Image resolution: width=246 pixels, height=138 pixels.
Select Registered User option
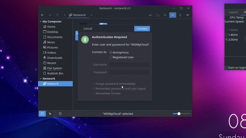click(122, 57)
